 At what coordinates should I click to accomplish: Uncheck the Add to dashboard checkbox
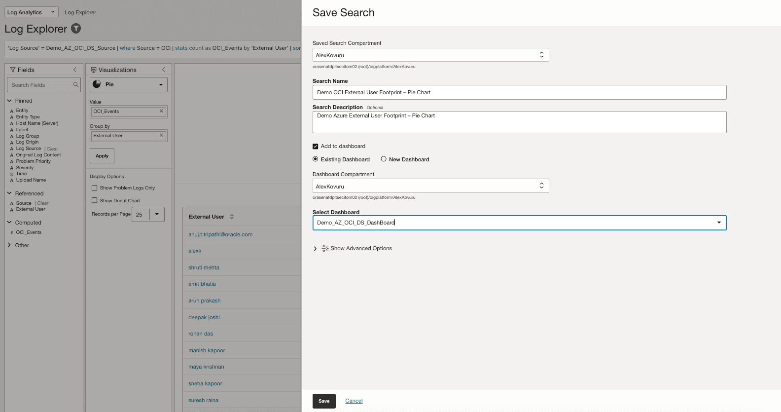pyautogui.click(x=316, y=147)
